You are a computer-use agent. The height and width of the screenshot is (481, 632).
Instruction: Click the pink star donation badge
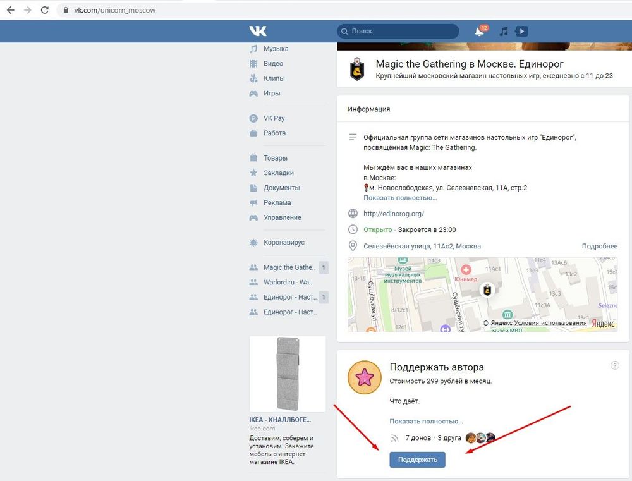pos(365,378)
